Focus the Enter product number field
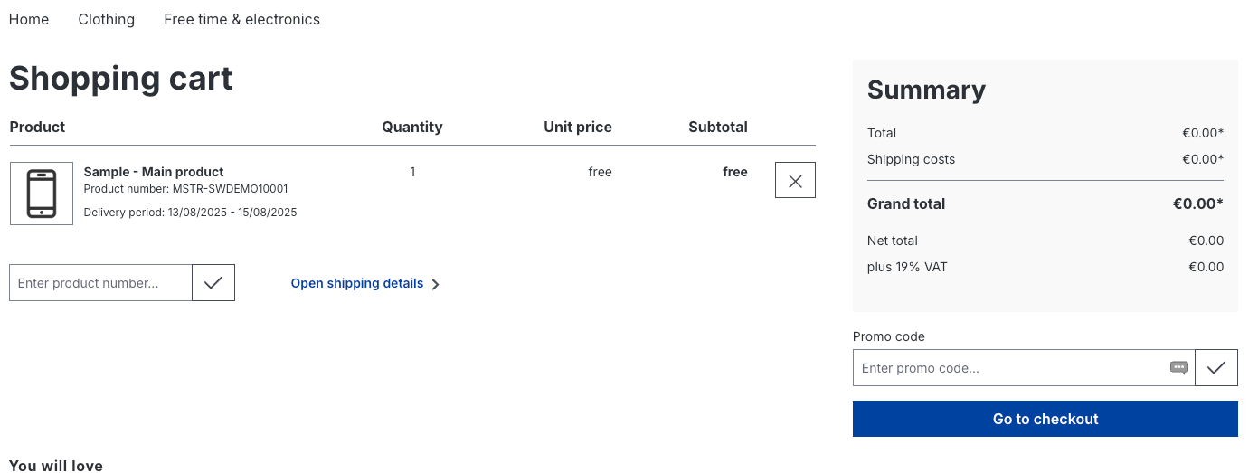The image size is (1258, 473). click(100, 283)
